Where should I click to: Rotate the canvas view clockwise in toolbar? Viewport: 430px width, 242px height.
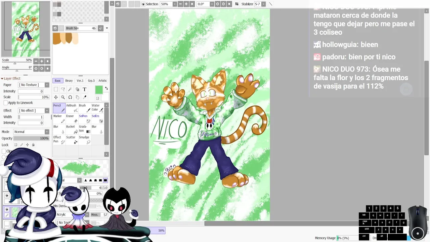(x=223, y=4)
